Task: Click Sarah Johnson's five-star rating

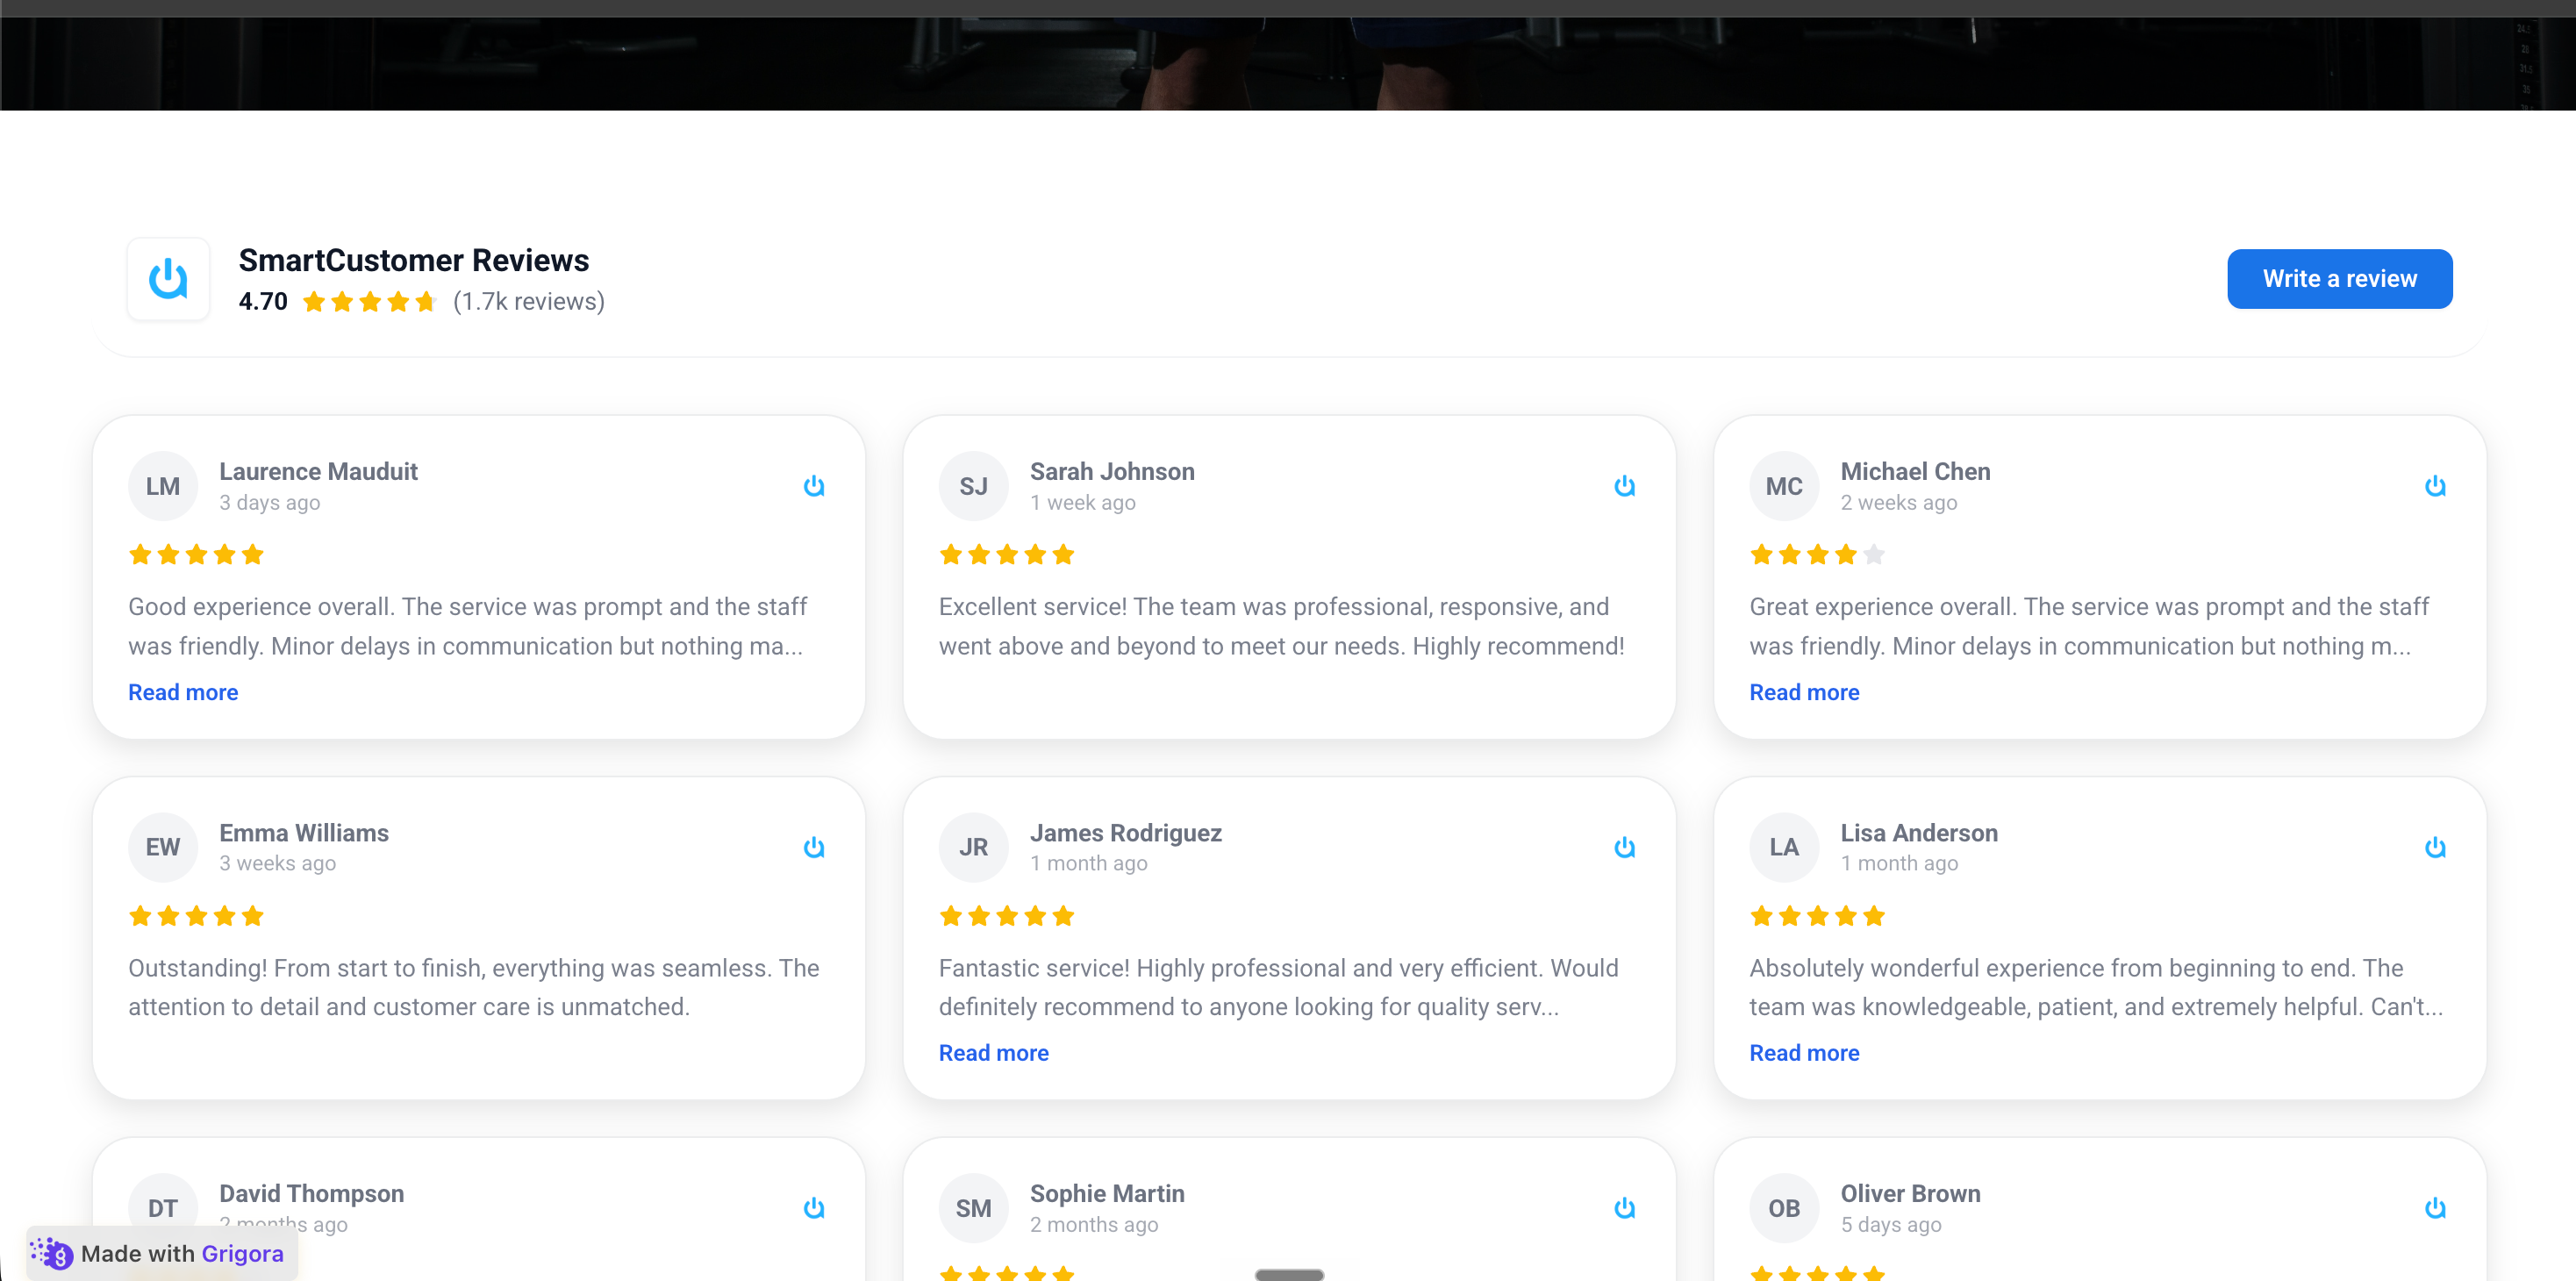Action: (x=1006, y=554)
